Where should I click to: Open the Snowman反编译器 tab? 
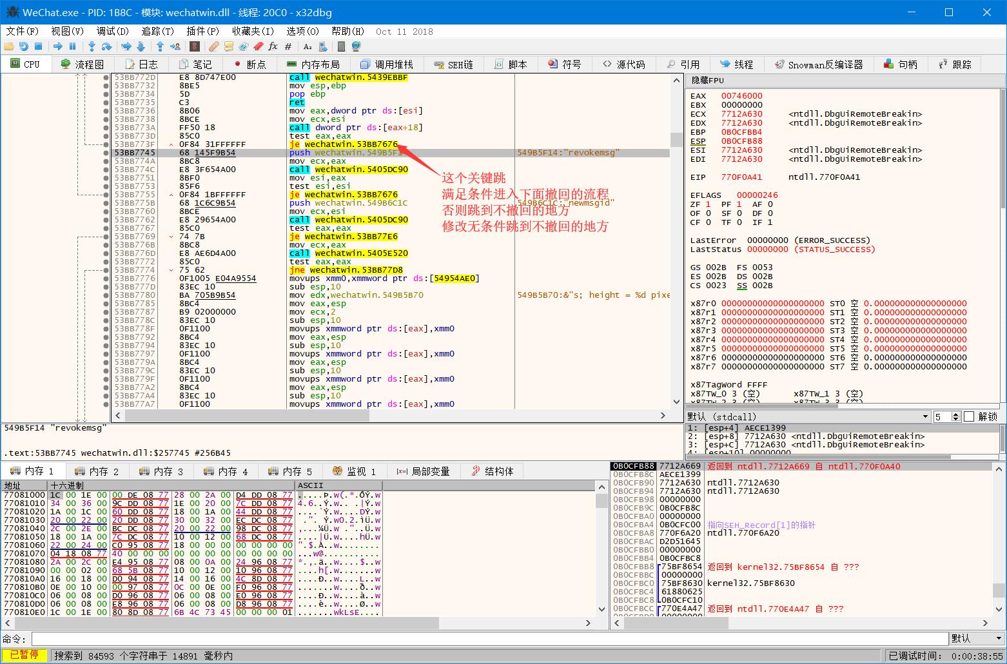(819, 64)
